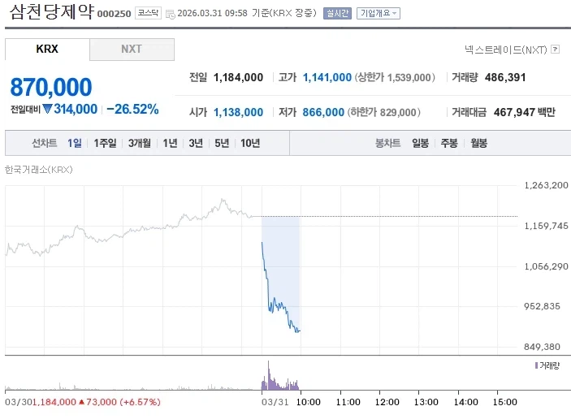The image size is (571, 419).
Task: Select the 1일 line chart period
Action: tap(75, 143)
